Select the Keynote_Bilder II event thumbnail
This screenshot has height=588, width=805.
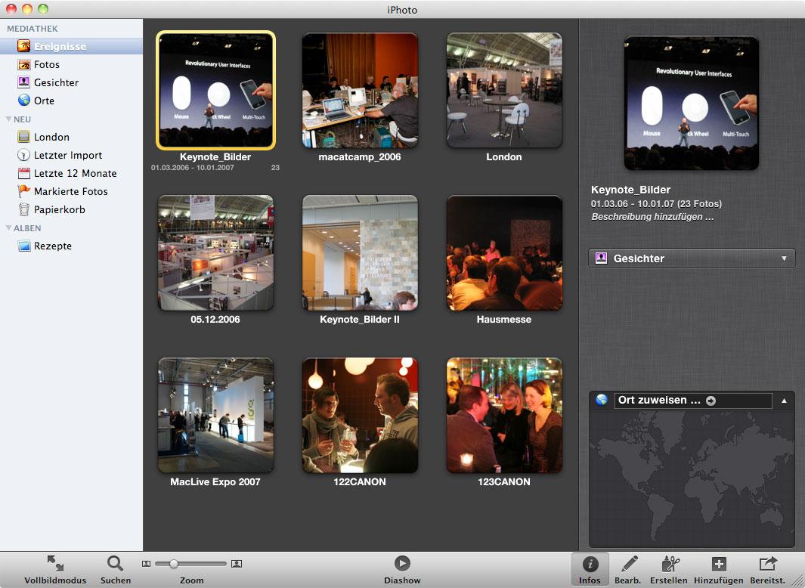[x=360, y=252]
